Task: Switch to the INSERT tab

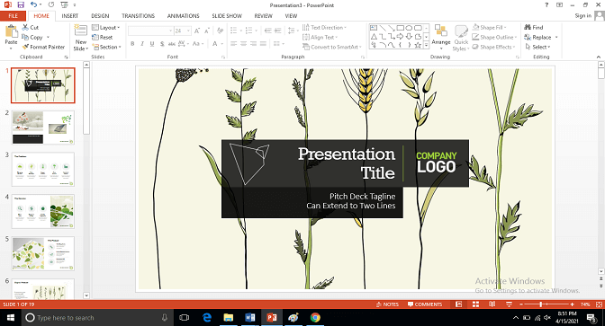Action: tap(70, 16)
